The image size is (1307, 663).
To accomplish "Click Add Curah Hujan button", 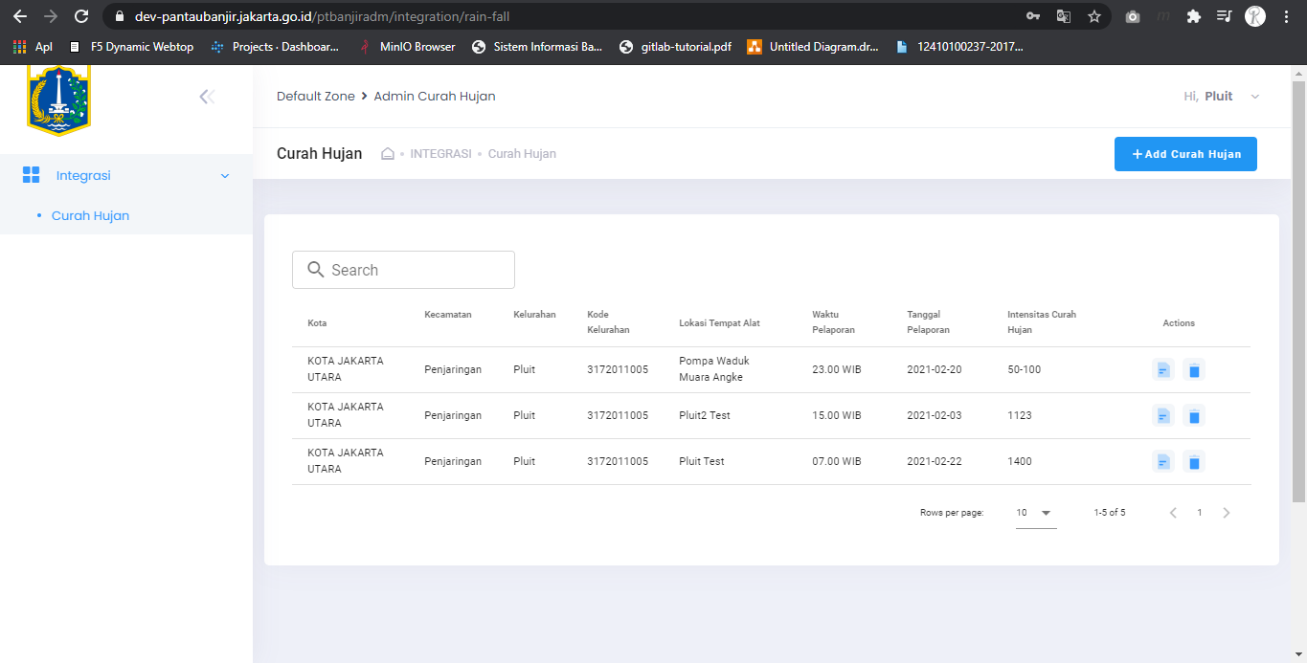I will click(x=1184, y=154).
